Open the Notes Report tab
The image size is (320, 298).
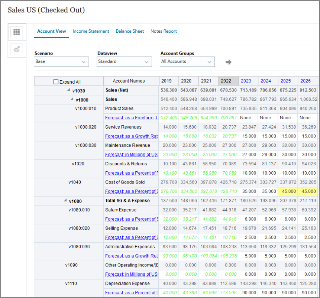(164, 31)
